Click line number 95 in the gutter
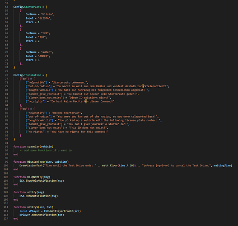Screen dimensions: 238x226 coord(6,146)
